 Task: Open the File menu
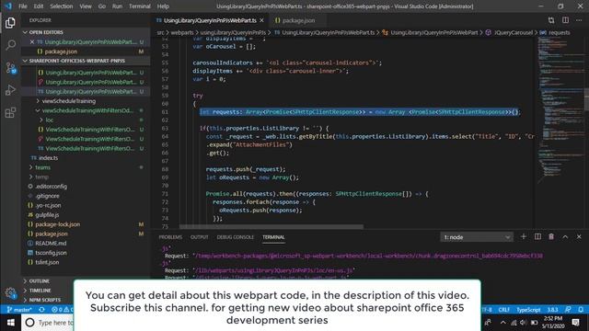(23, 6)
